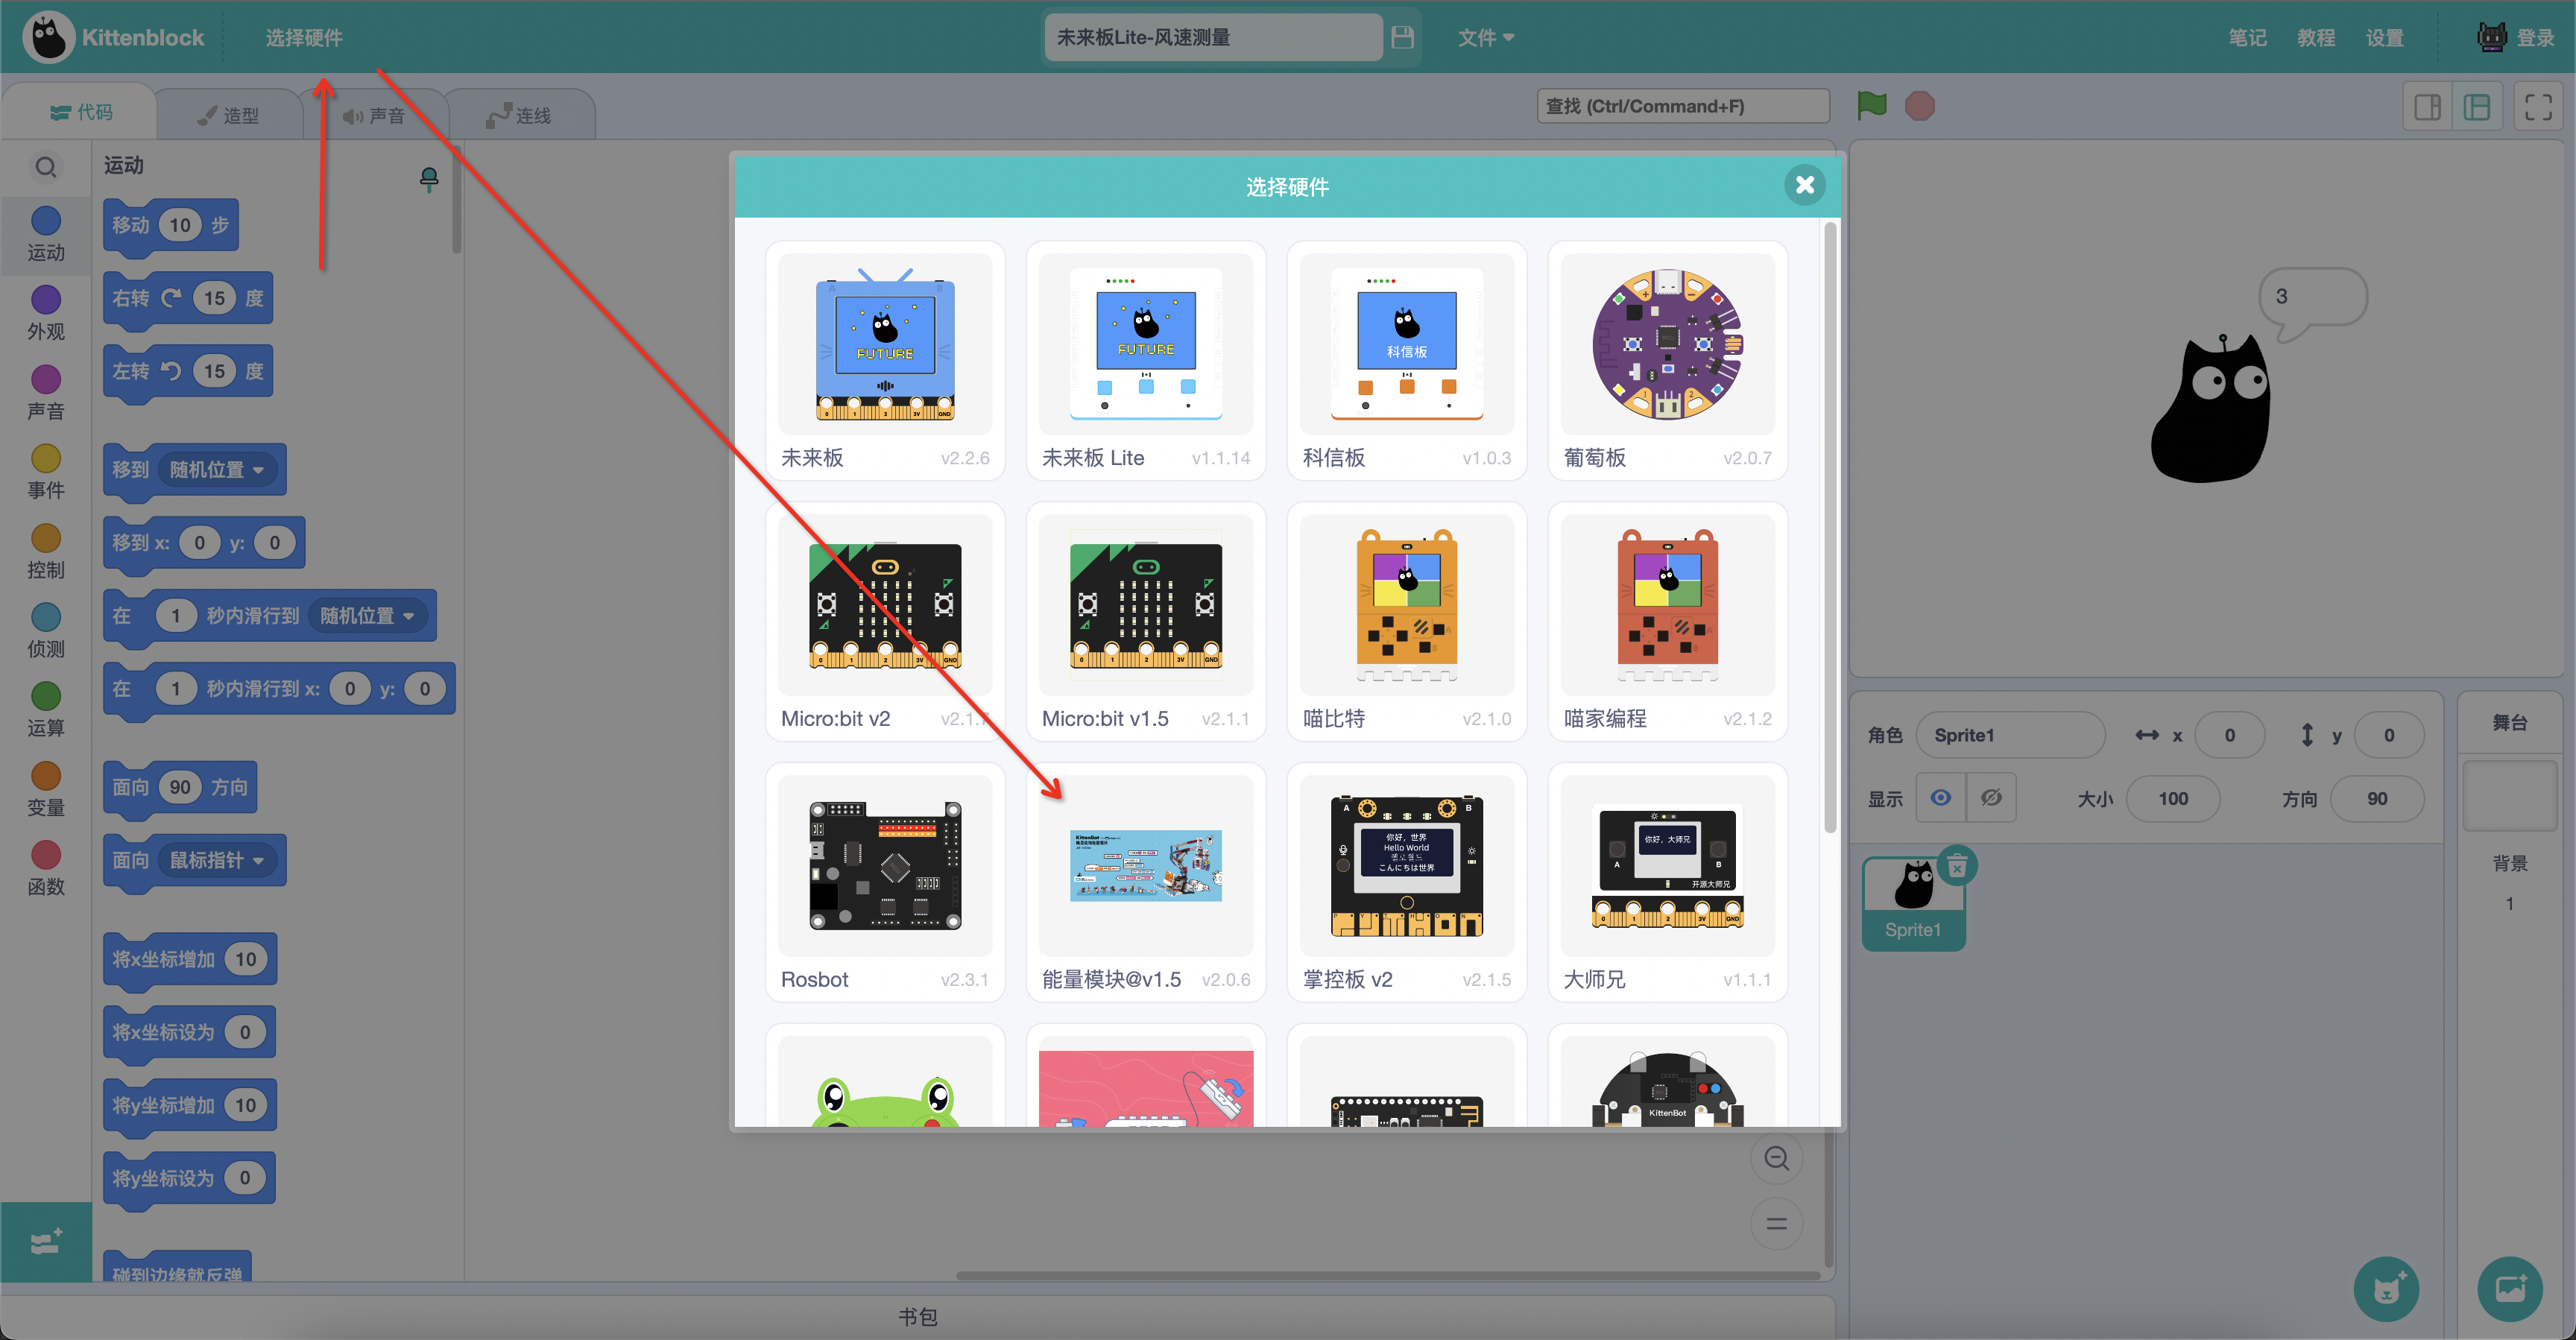Expand 随机位置 dropdown in glide block
The image size is (2576, 1340).
(x=366, y=616)
